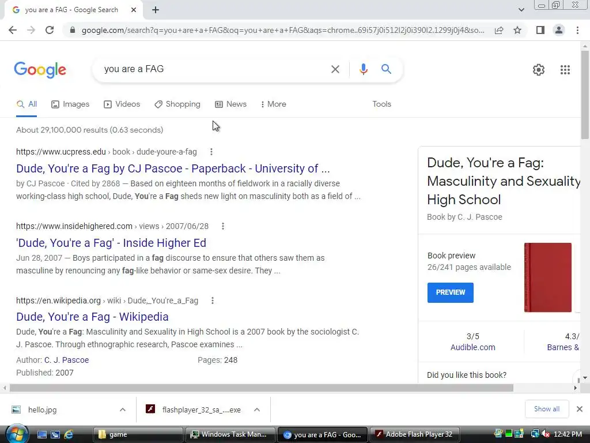Click the browser forward arrow
This screenshot has height=443, width=590.
(31, 30)
